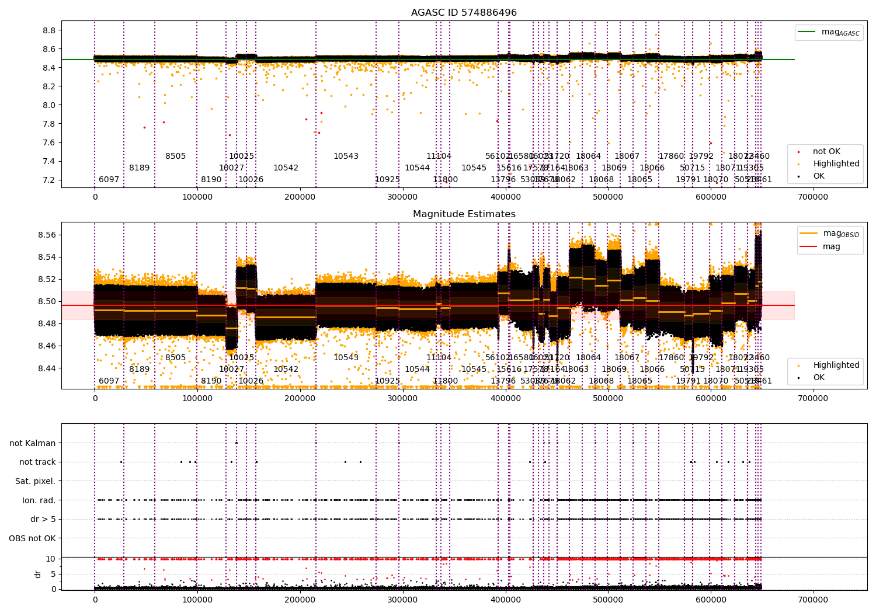Click the Magnitude Estimates plot title
The image size is (876, 613).
464,214
